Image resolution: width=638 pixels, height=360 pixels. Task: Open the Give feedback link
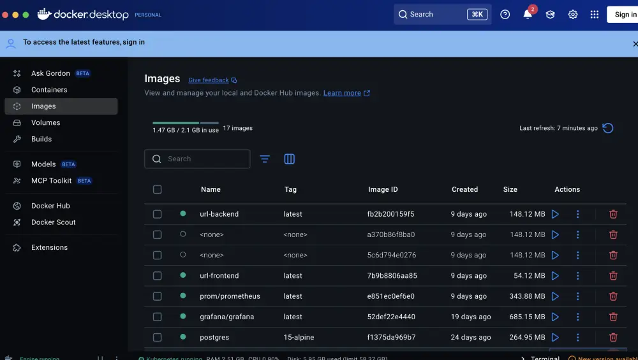212,80
